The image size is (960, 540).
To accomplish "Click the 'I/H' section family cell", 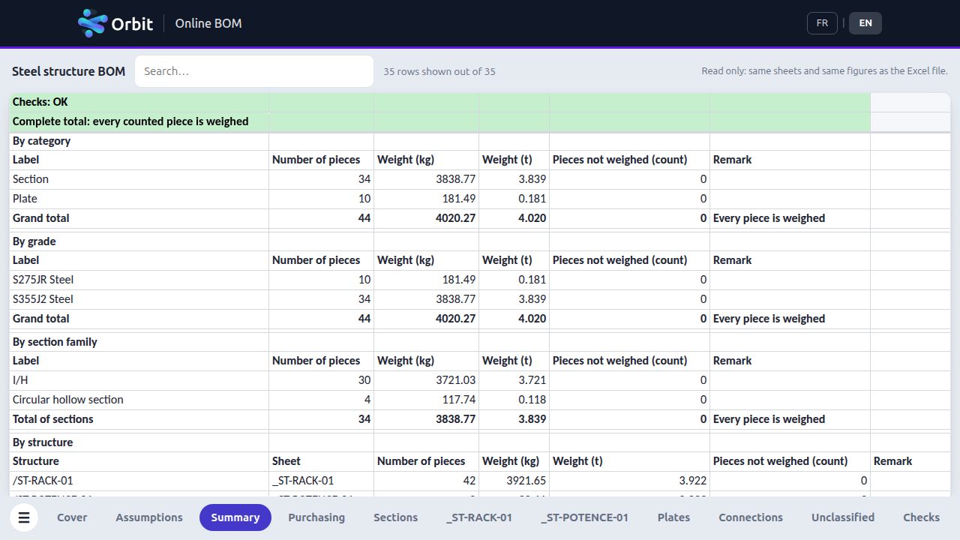I will [x=139, y=380].
